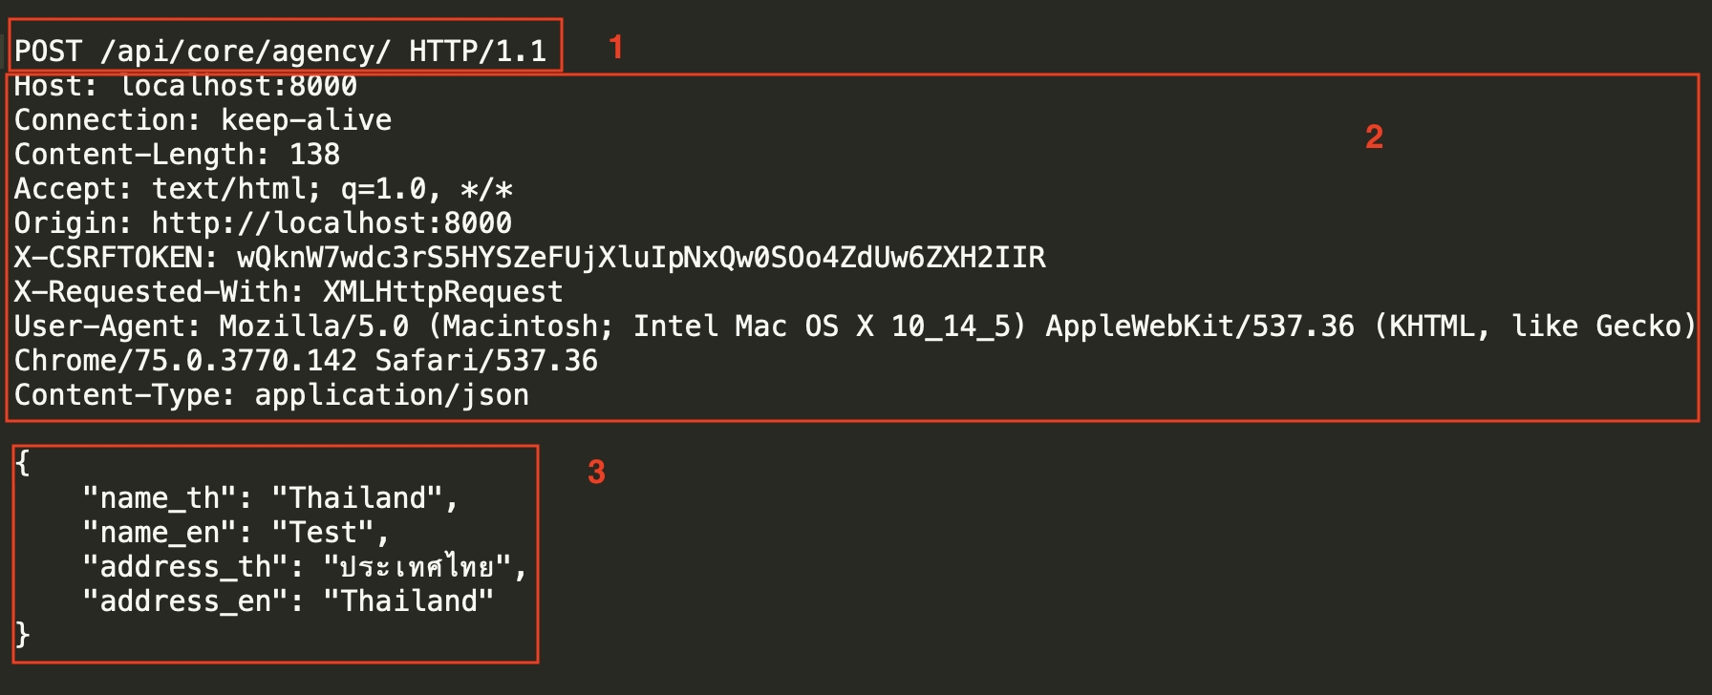Click the Origin http://localhost:8000 URL
This screenshot has height=695, width=1712.
point(332,223)
